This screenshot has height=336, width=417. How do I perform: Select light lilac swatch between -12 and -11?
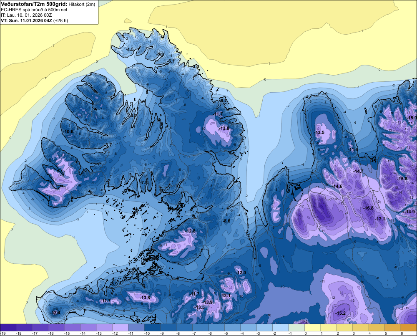[x=120, y=328]
